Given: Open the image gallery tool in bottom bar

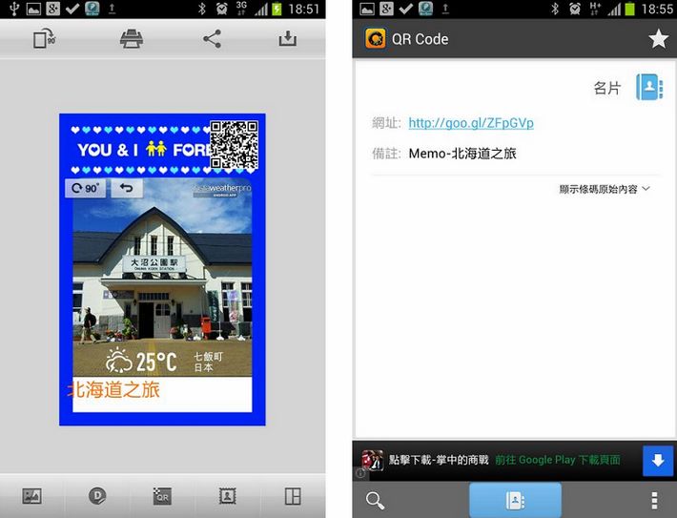Looking at the screenshot, I should coord(32,496).
